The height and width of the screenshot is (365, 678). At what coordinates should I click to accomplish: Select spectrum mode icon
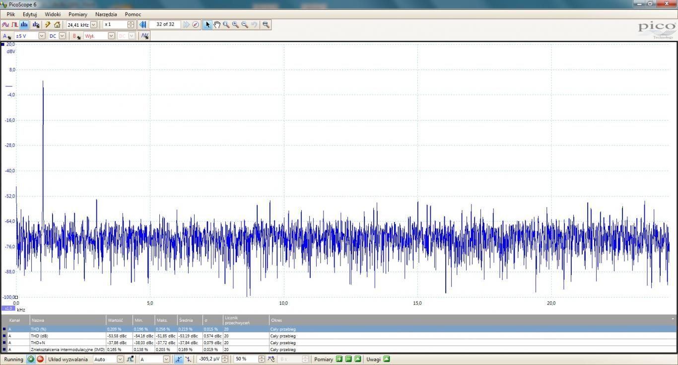24,24
